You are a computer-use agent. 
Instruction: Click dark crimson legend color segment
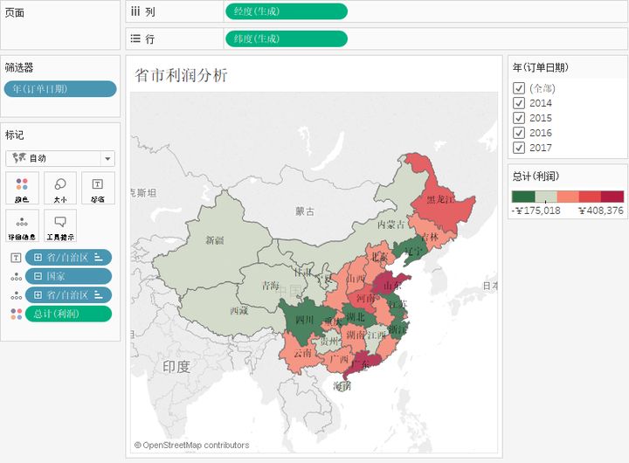pyautogui.click(x=612, y=197)
